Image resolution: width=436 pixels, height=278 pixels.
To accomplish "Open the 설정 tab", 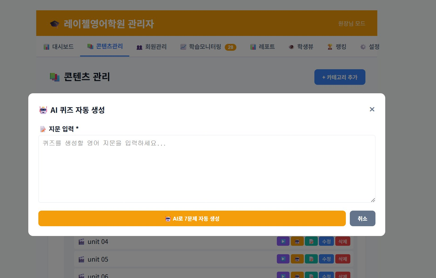I will (x=370, y=47).
